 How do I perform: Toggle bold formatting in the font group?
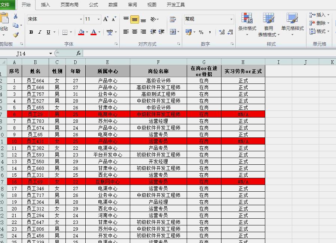[x=31, y=33]
